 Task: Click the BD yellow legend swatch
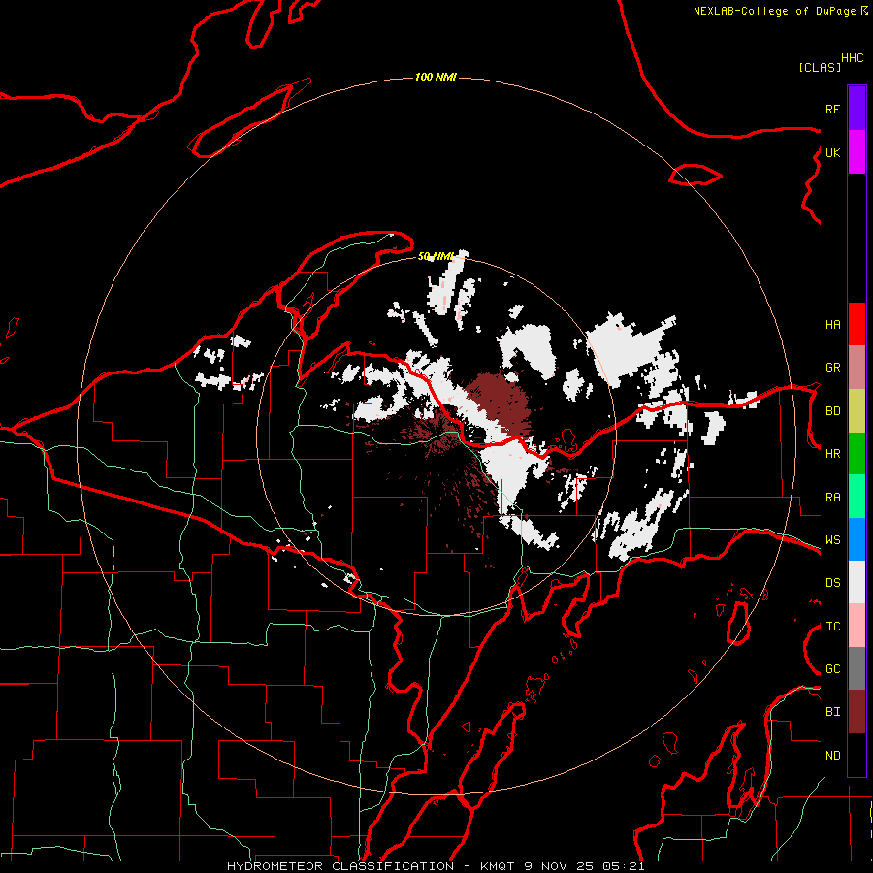(x=857, y=411)
